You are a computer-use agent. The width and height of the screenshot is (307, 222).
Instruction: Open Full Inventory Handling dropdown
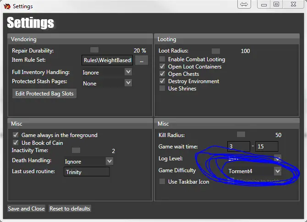128,72
